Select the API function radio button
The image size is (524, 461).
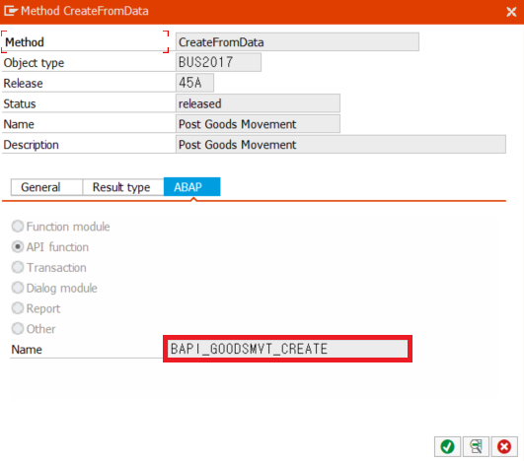tap(18, 247)
